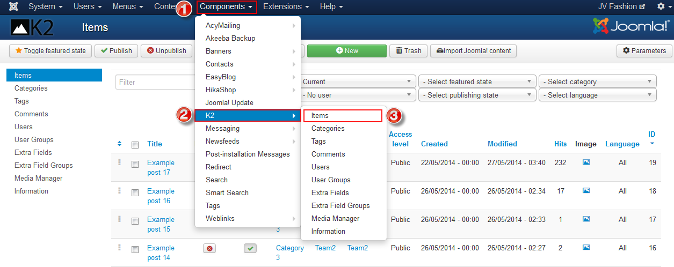This screenshot has width=674, height=267.
Task: Open JV Fashion site link
Action: 621,6
